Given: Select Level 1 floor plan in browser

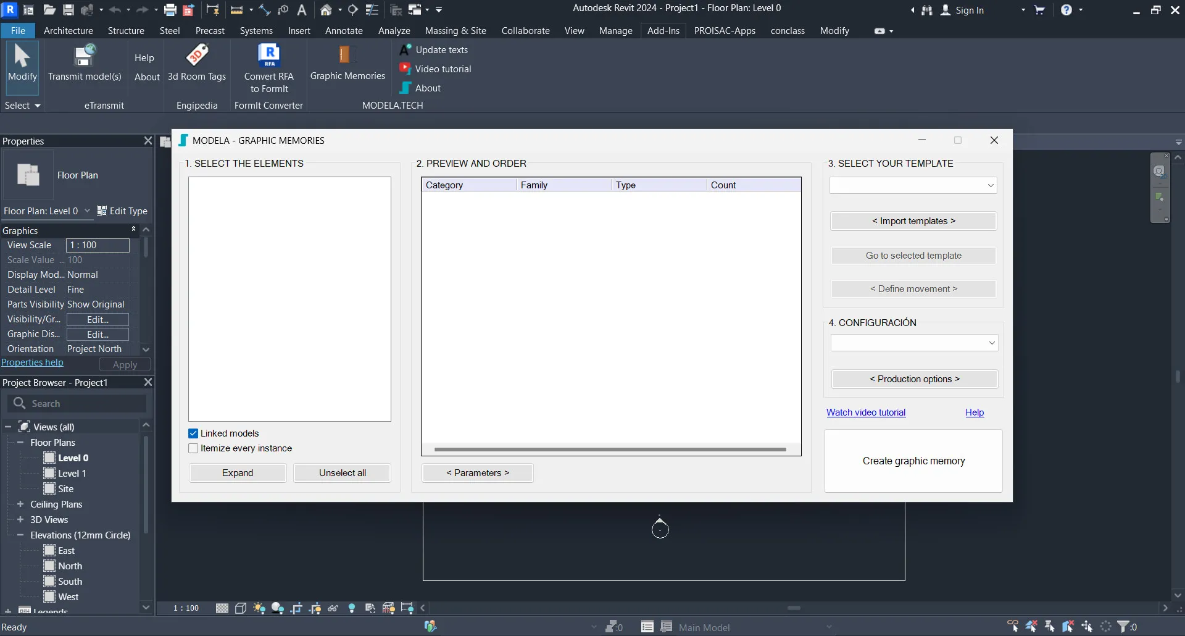Looking at the screenshot, I should [72, 474].
